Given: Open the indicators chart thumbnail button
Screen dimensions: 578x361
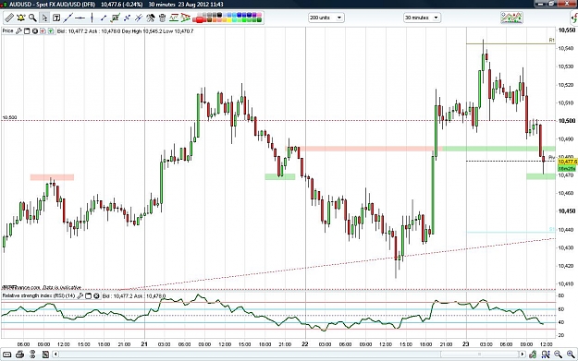Looking at the screenshot, I should (x=511, y=18).
